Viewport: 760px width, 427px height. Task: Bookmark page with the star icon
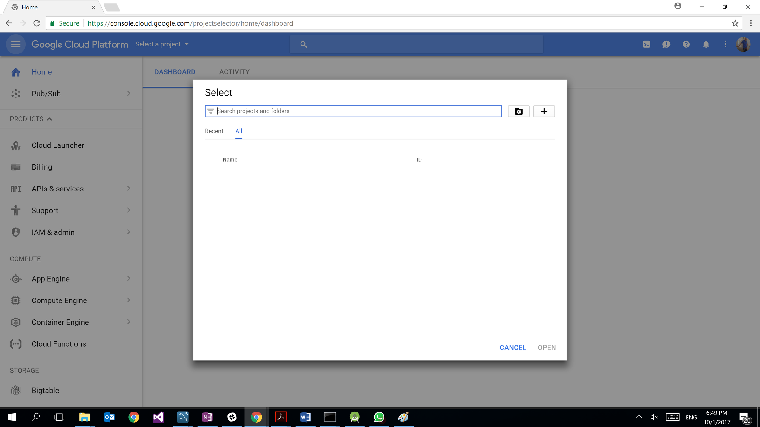click(x=735, y=23)
